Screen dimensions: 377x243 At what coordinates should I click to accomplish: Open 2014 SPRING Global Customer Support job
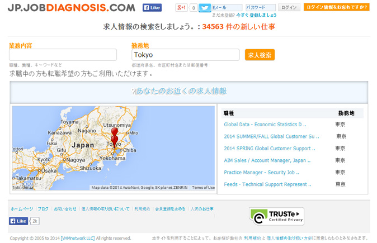(270, 149)
